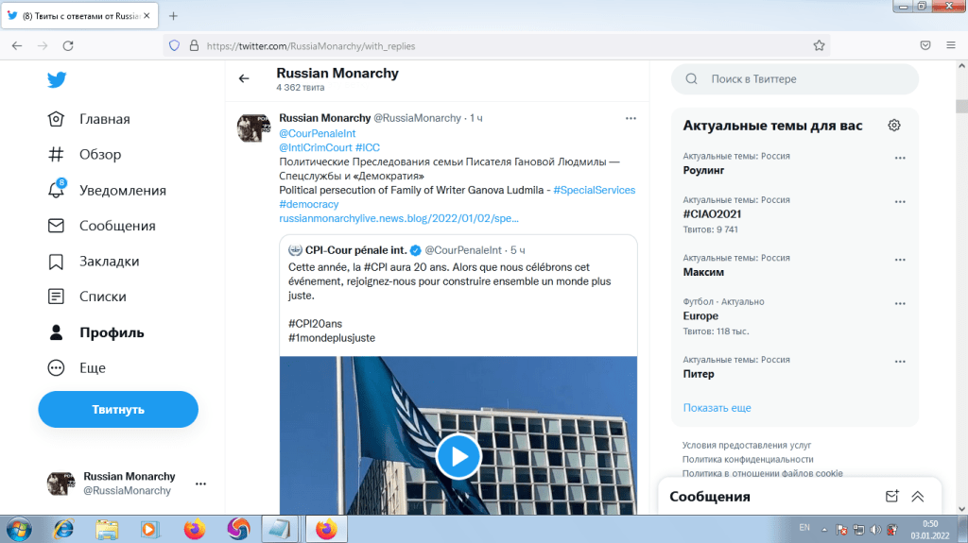
Task: Open Условия предоставления услуг link
Action: click(x=747, y=445)
